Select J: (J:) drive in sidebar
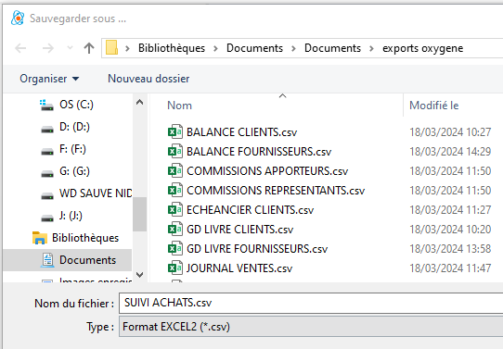 pos(71,216)
